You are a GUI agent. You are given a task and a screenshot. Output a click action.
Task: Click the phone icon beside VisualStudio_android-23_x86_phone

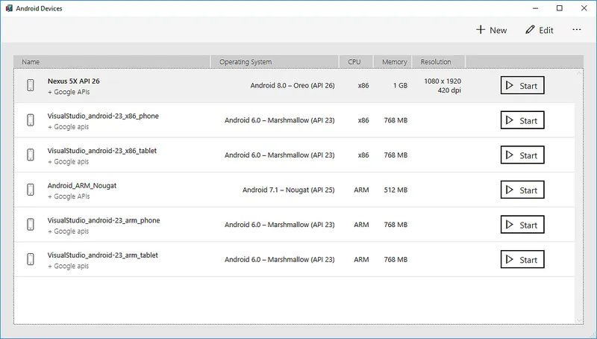(x=31, y=120)
